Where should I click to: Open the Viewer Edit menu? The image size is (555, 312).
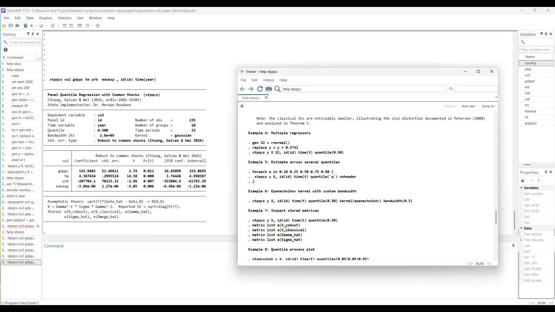click(x=255, y=80)
